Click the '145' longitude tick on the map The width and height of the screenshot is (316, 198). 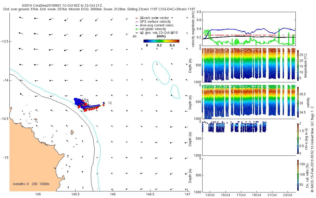38,195
